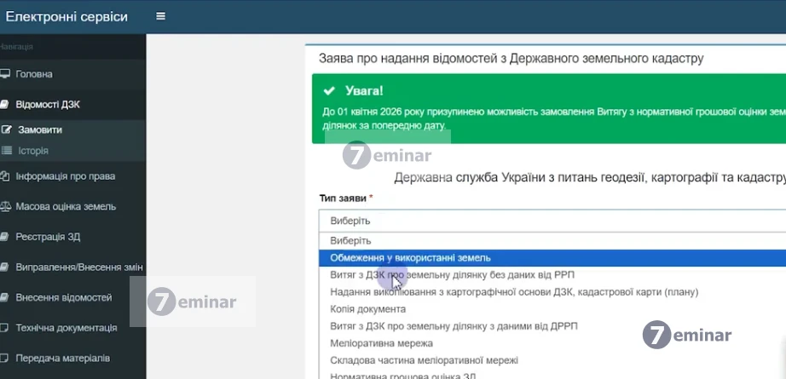Go to Передача матеріалів menu item

[x=62, y=358]
